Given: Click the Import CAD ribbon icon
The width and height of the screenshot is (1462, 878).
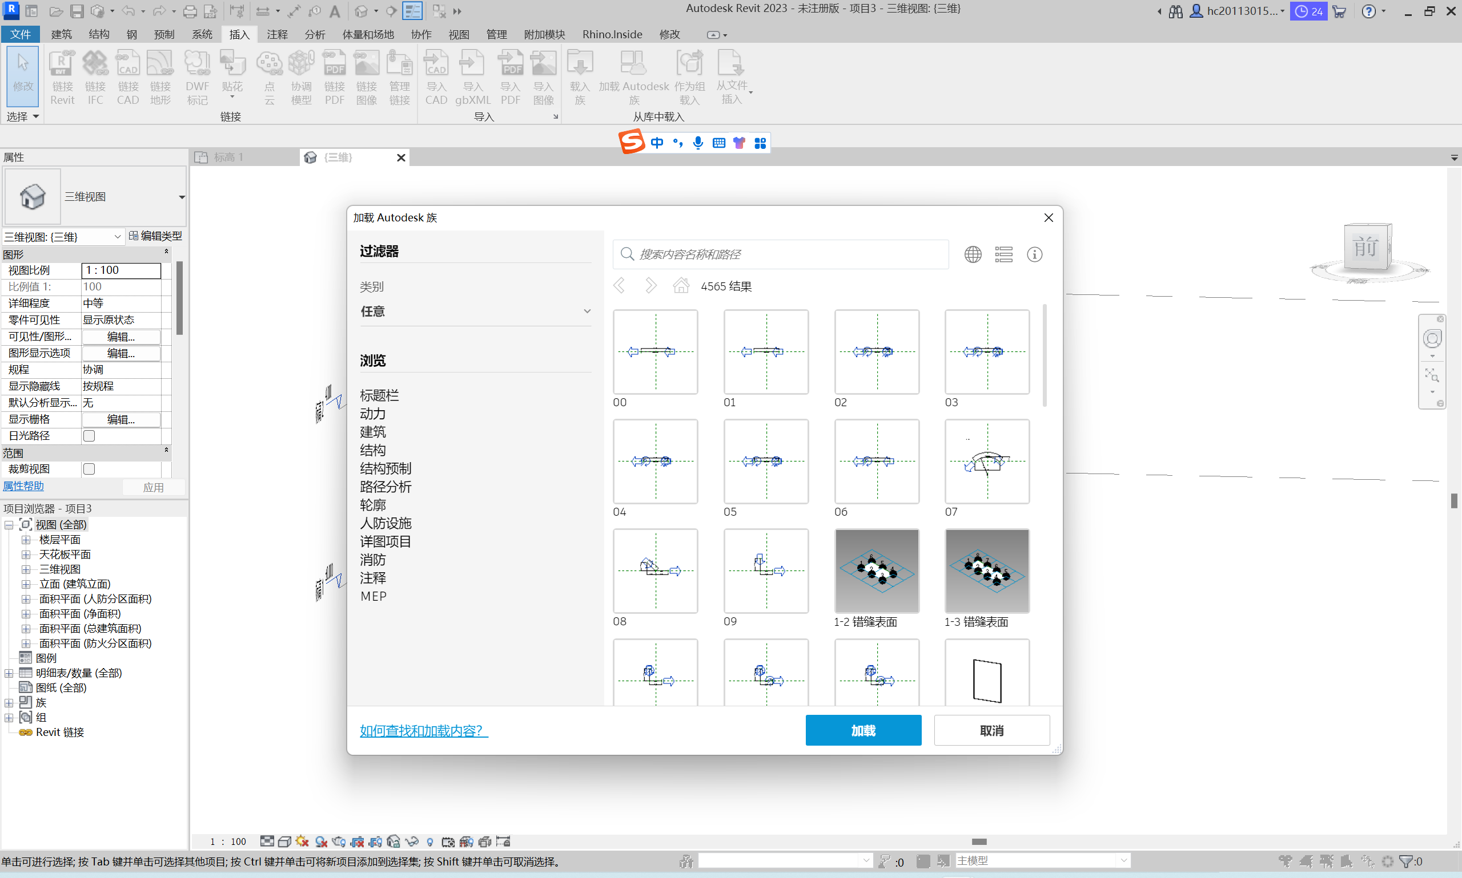Looking at the screenshot, I should pyautogui.click(x=436, y=78).
